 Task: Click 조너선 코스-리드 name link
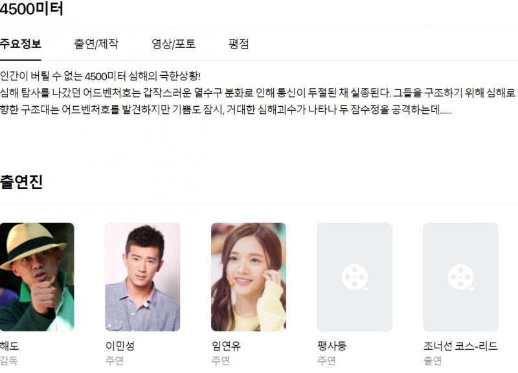click(x=460, y=346)
